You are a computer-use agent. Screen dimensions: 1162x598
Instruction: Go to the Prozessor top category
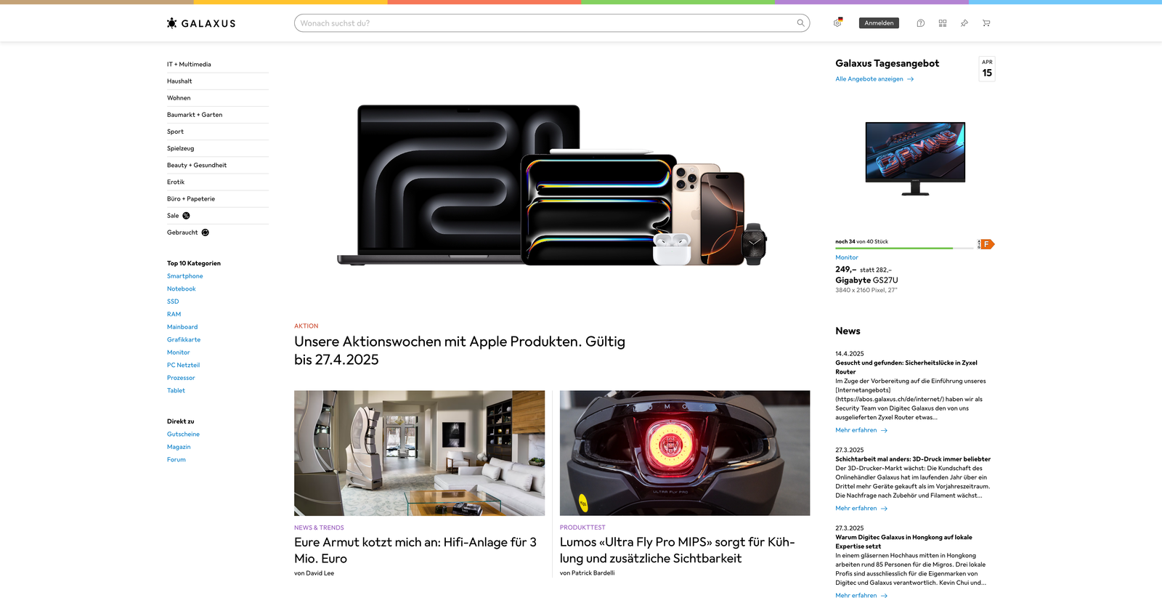pyautogui.click(x=181, y=378)
